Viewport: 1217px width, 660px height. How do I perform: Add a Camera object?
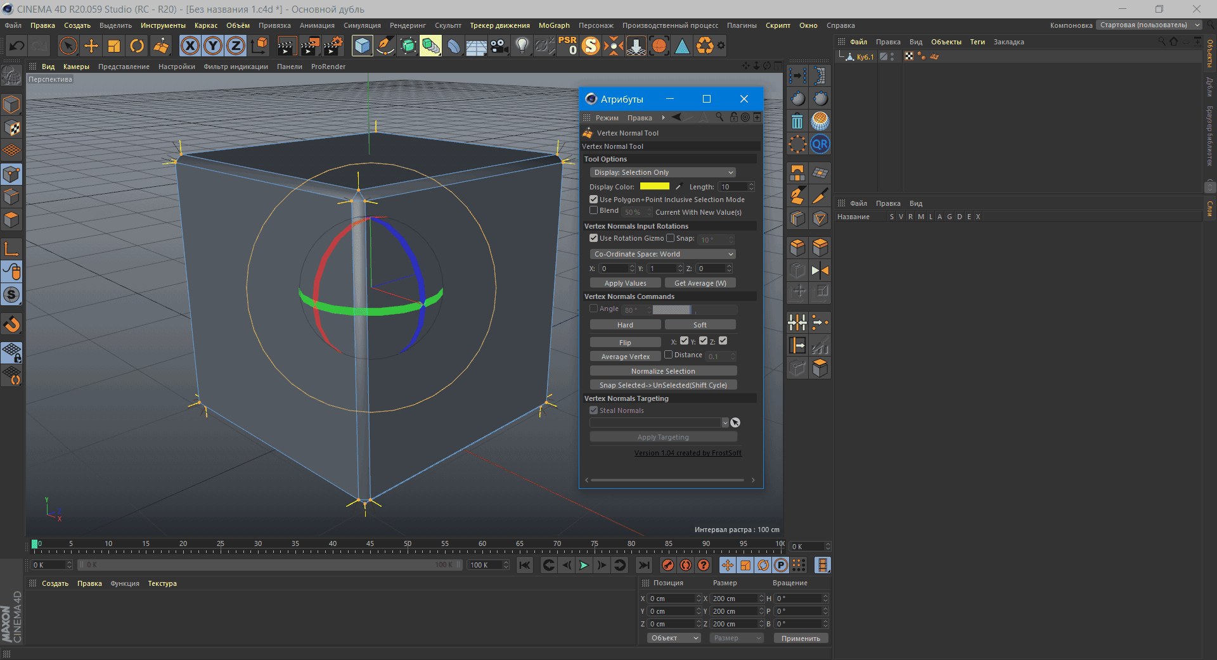click(x=499, y=46)
